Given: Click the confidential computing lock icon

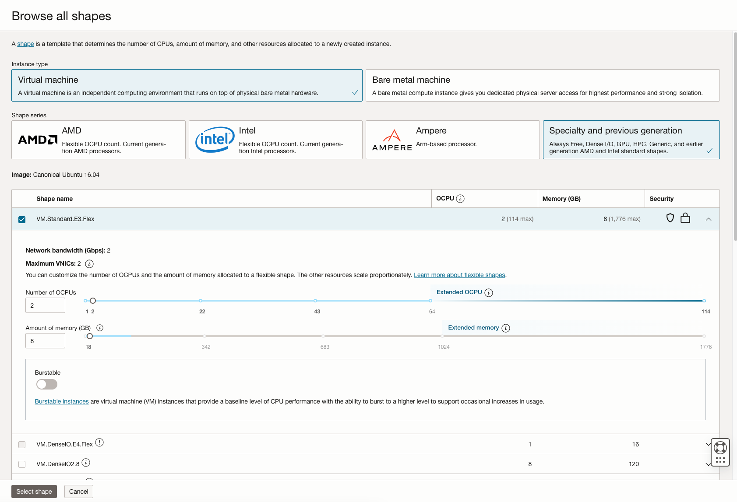Looking at the screenshot, I should (x=685, y=218).
